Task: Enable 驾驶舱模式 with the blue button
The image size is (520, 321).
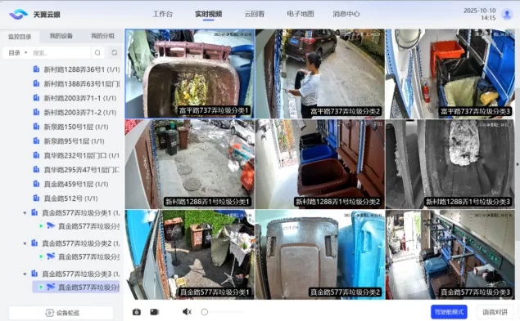Action: 449,312
